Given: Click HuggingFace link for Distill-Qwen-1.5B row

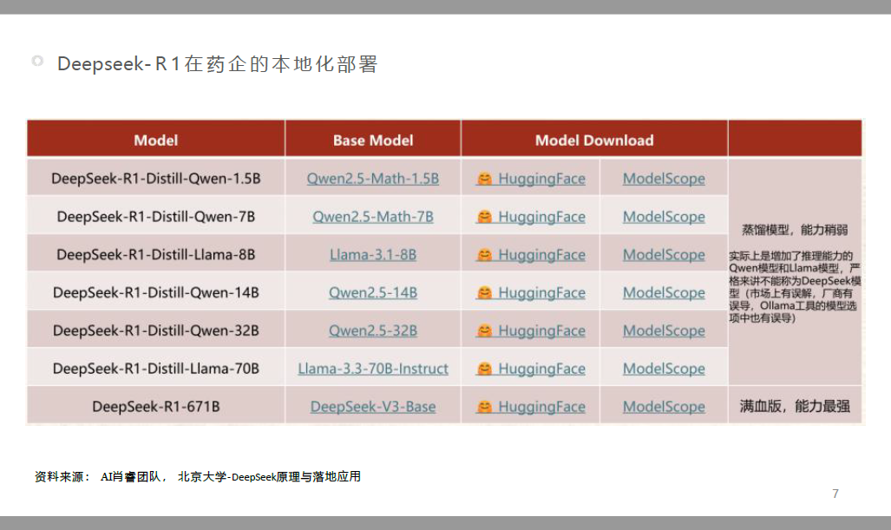Looking at the screenshot, I should point(531,179).
